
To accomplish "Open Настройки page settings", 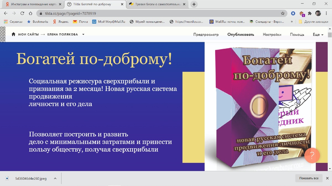I will (272, 34).
